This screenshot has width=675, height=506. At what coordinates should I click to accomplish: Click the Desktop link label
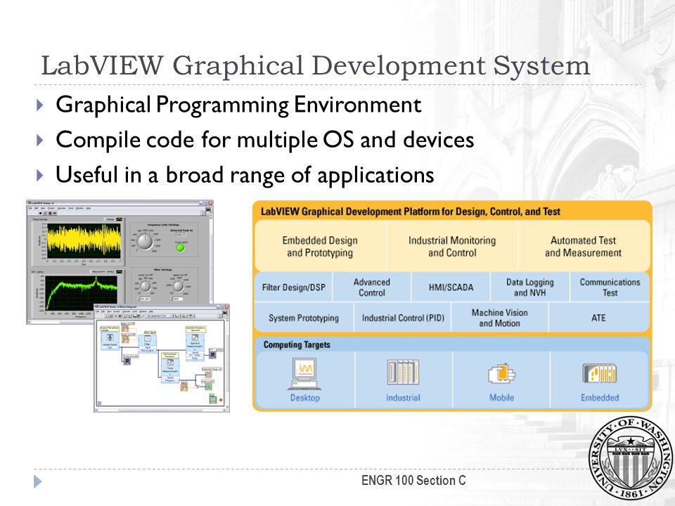(304, 398)
